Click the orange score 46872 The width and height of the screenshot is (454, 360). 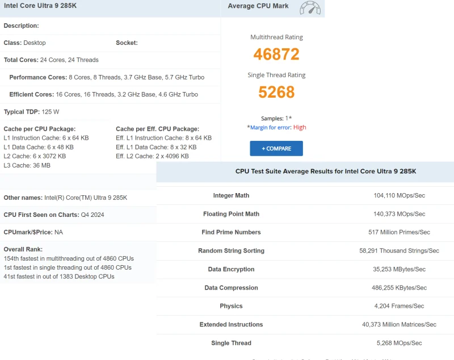[x=276, y=54]
